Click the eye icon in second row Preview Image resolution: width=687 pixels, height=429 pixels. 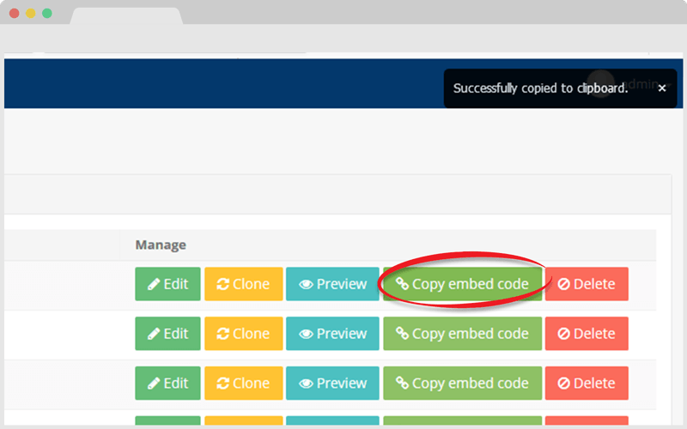click(306, 334)
